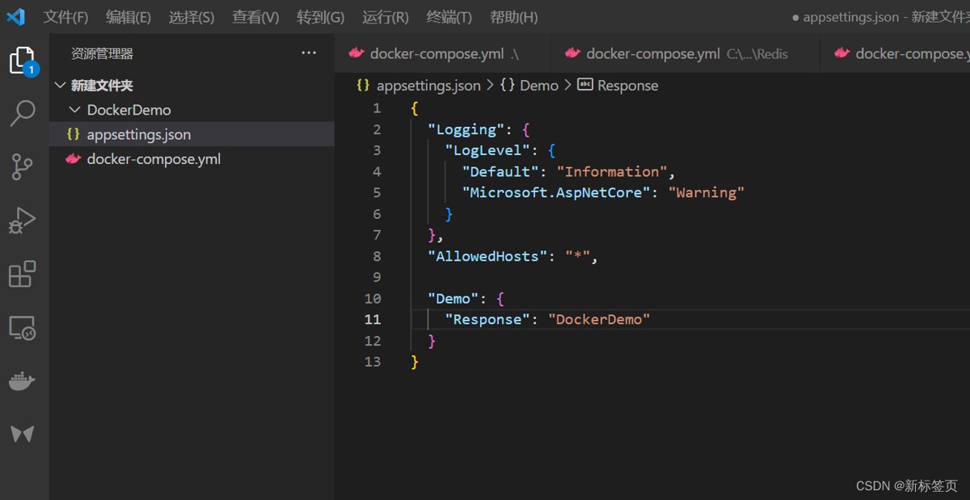
Task: Open the Docker view icon
Action: point(23,381)
